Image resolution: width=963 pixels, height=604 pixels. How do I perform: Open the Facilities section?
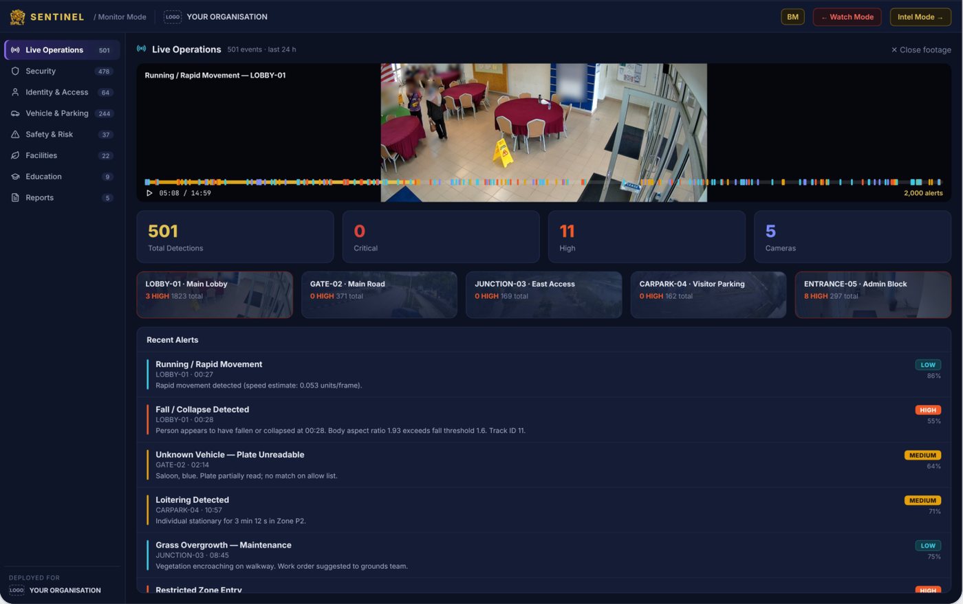click(x=62, y=155)
